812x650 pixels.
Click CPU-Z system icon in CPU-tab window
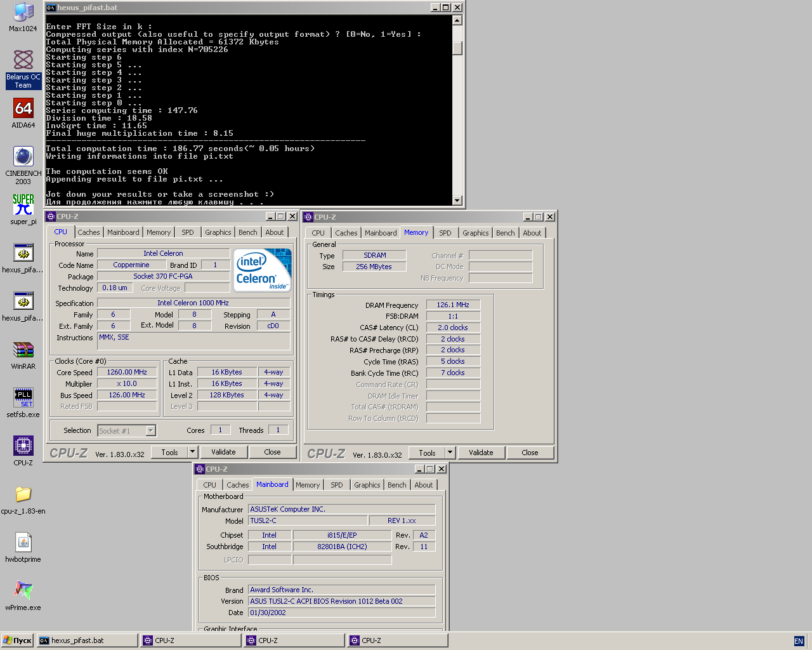pos(51,216)
